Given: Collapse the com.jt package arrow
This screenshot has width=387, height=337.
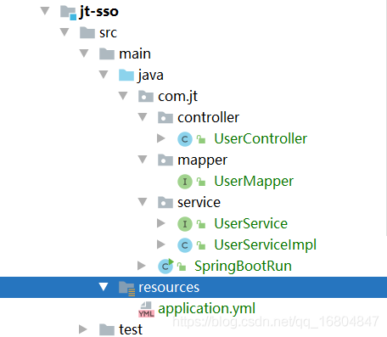Looking at the screenshot, I should 123,96.
